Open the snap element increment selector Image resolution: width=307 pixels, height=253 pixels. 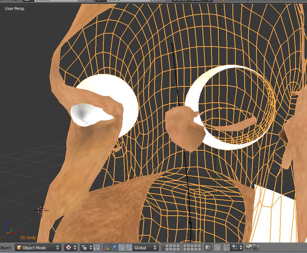click(237, 248)
